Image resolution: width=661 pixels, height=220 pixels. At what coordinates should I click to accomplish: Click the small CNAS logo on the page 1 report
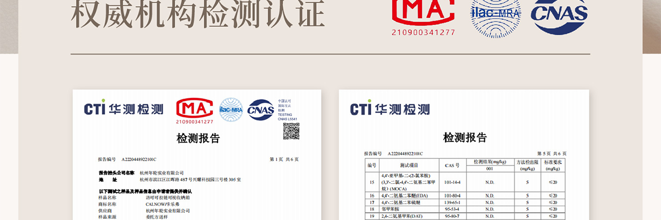261,110
